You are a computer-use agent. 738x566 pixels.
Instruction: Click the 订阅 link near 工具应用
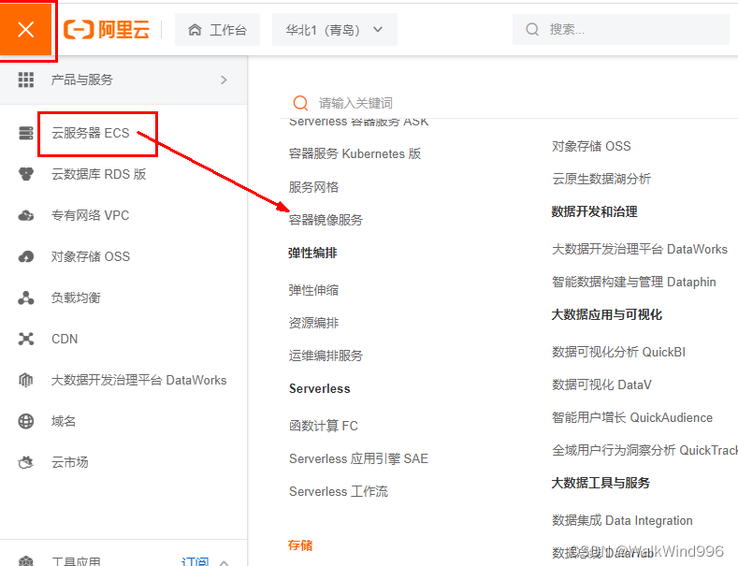[x=195, y=561]
